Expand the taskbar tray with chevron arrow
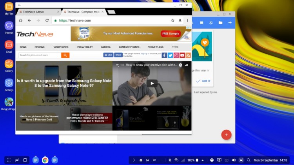Image resolution: width=294 pixels, height=165 pixels. click(134, 160)
